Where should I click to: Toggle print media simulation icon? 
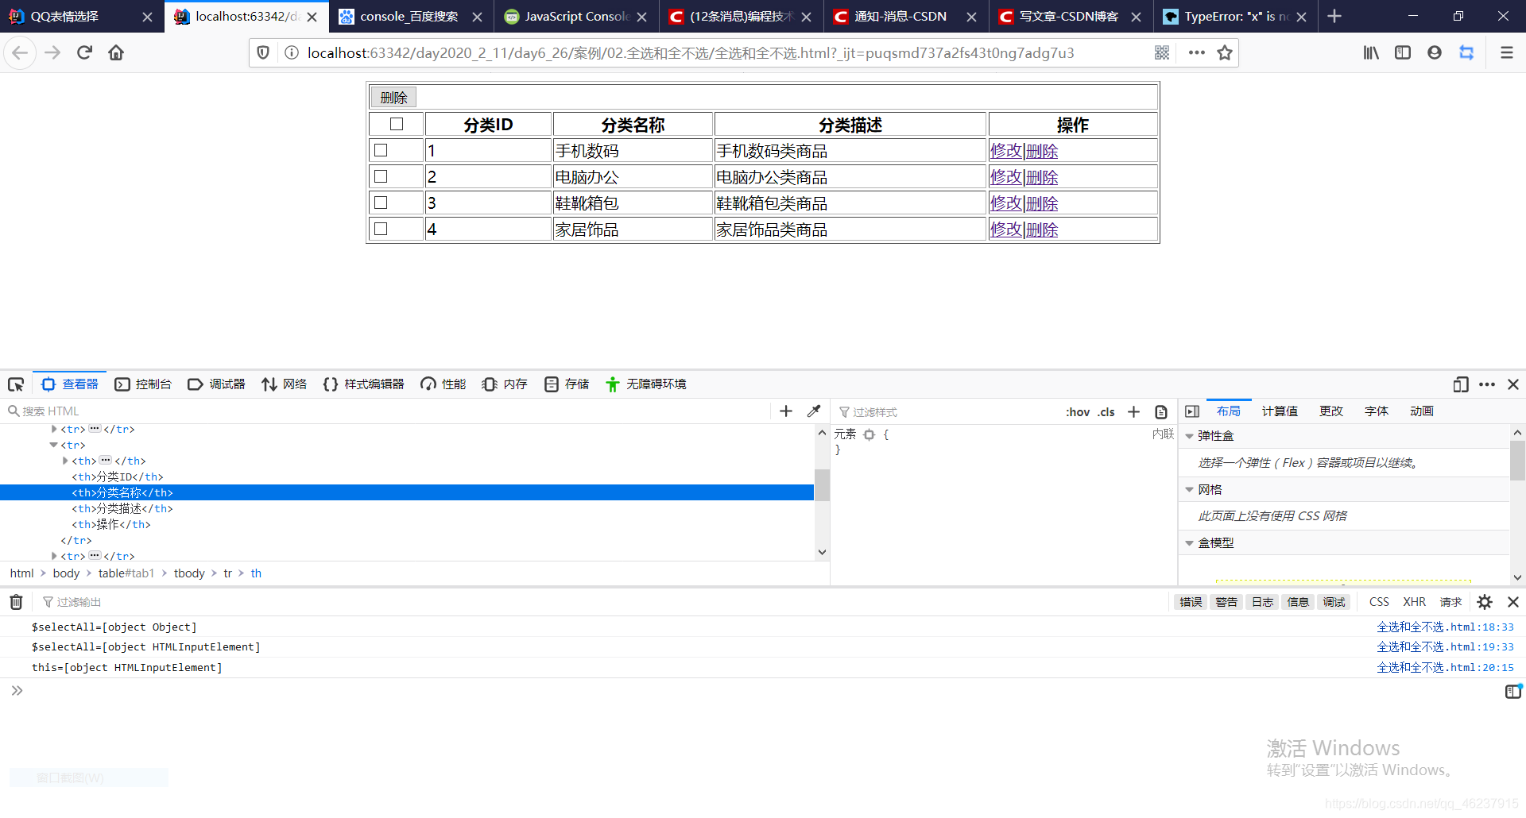1161,411
